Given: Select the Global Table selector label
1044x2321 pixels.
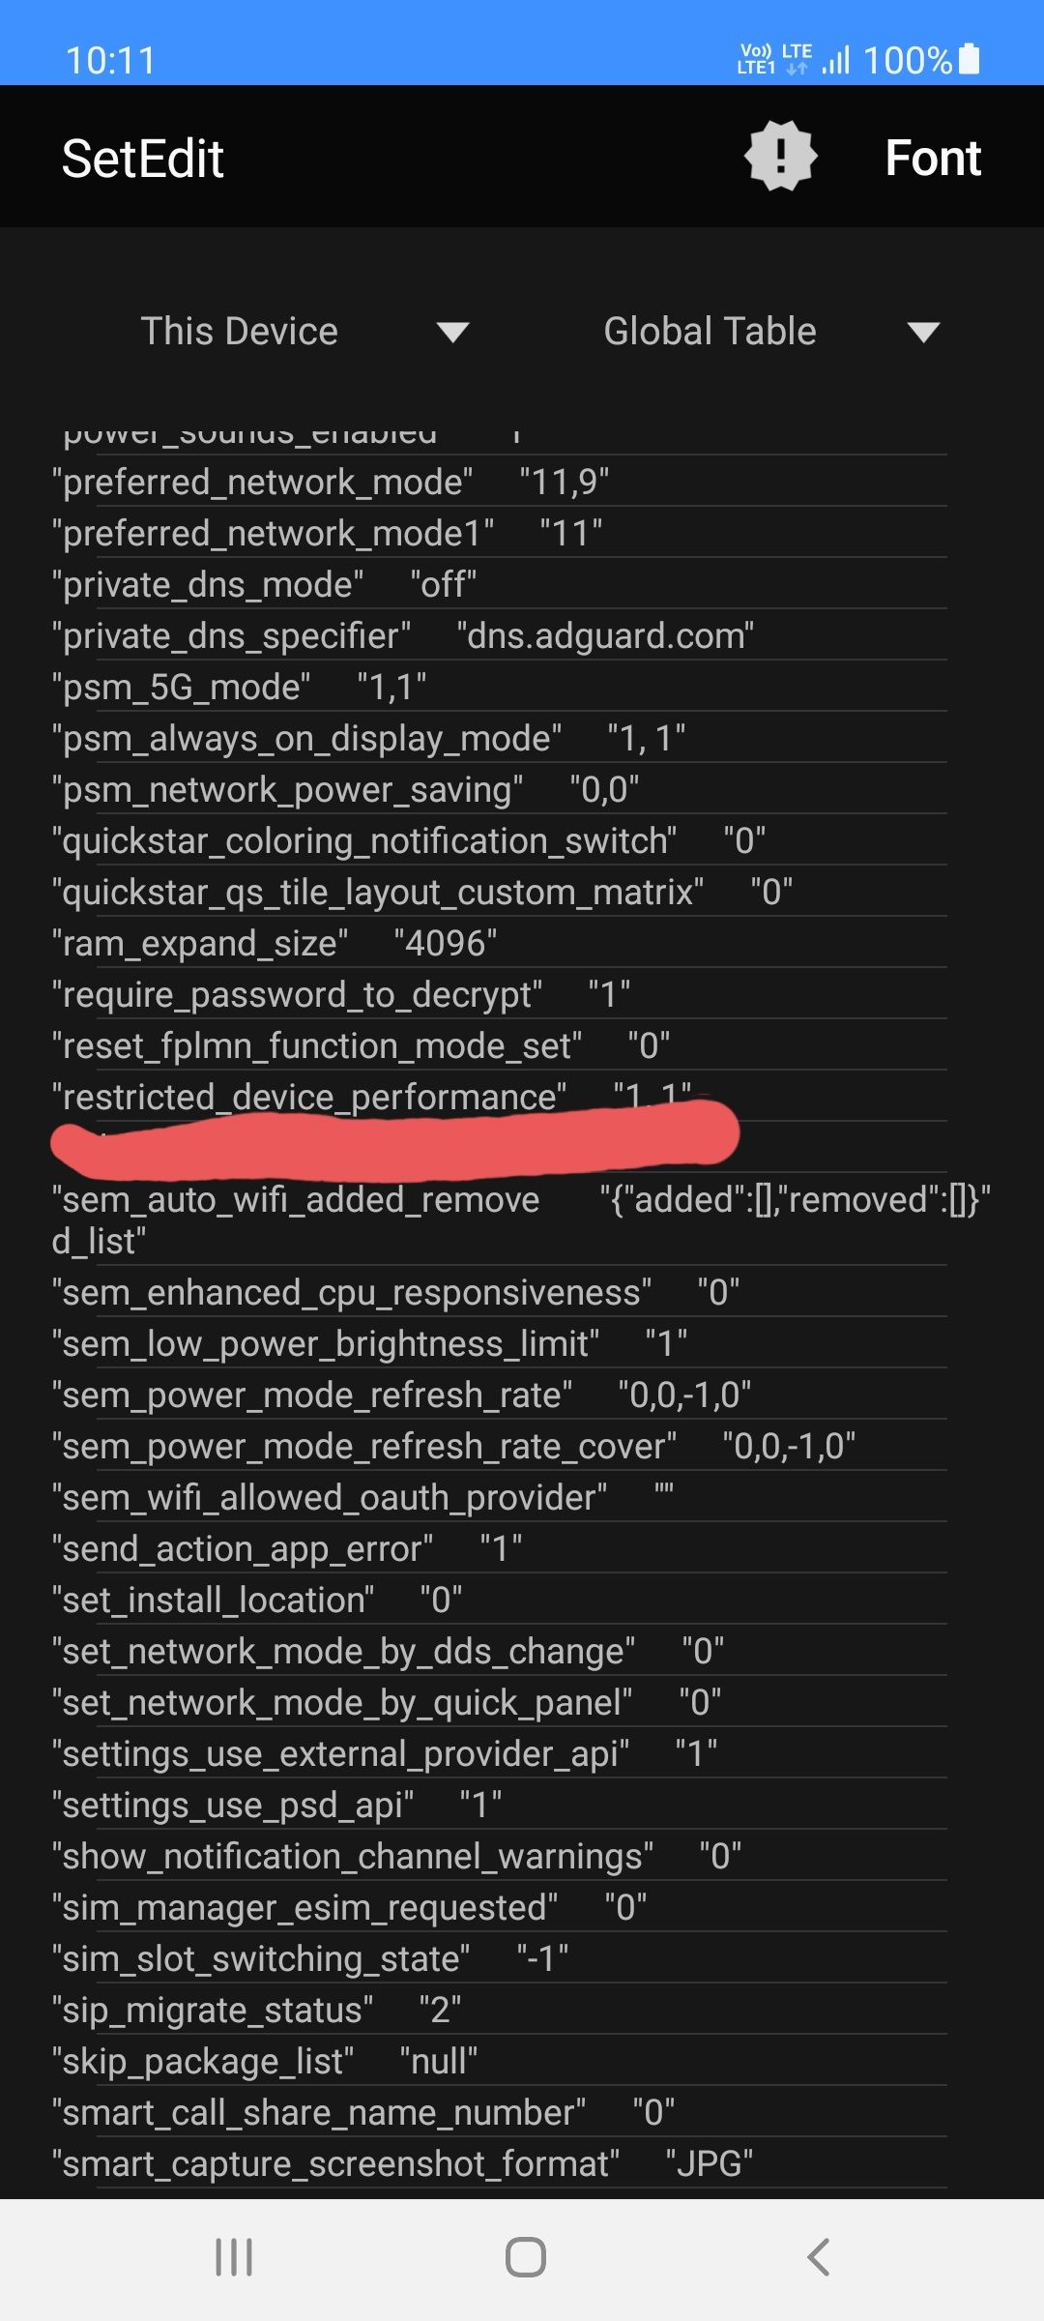Looking at the screenshot, I should 710,332.
